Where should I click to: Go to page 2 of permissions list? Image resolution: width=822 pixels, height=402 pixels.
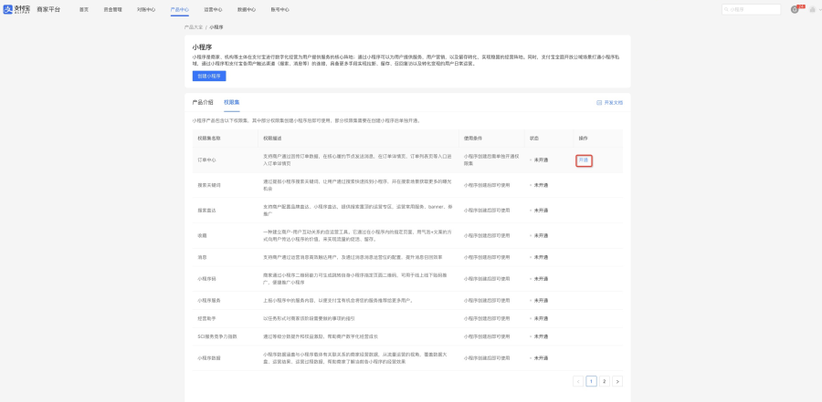[x=605, y=382]
